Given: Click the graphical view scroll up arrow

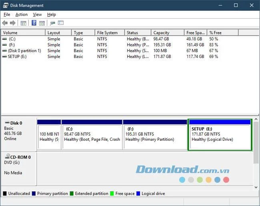Looking at the screenshot, I should tap(256, 119).
